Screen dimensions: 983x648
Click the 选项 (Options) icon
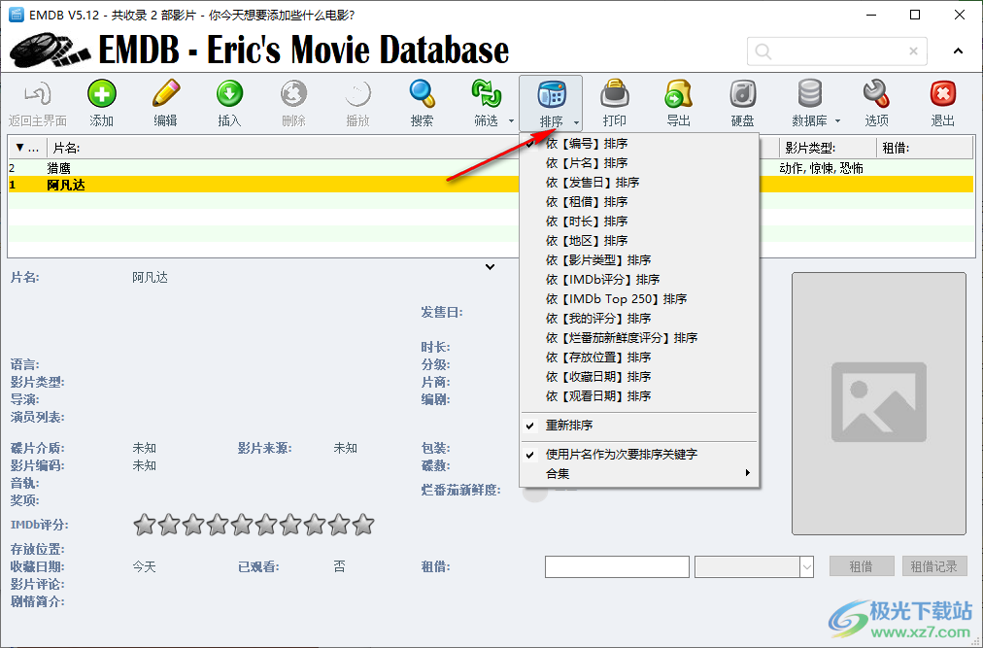point(876,102)
